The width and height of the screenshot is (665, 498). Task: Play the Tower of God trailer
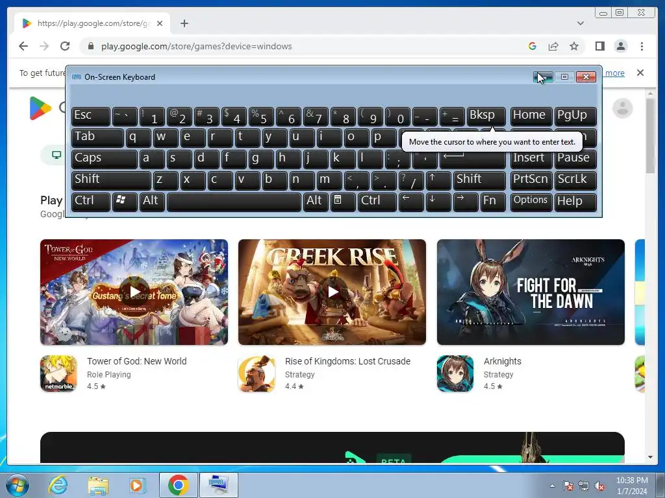pos(134,292)
